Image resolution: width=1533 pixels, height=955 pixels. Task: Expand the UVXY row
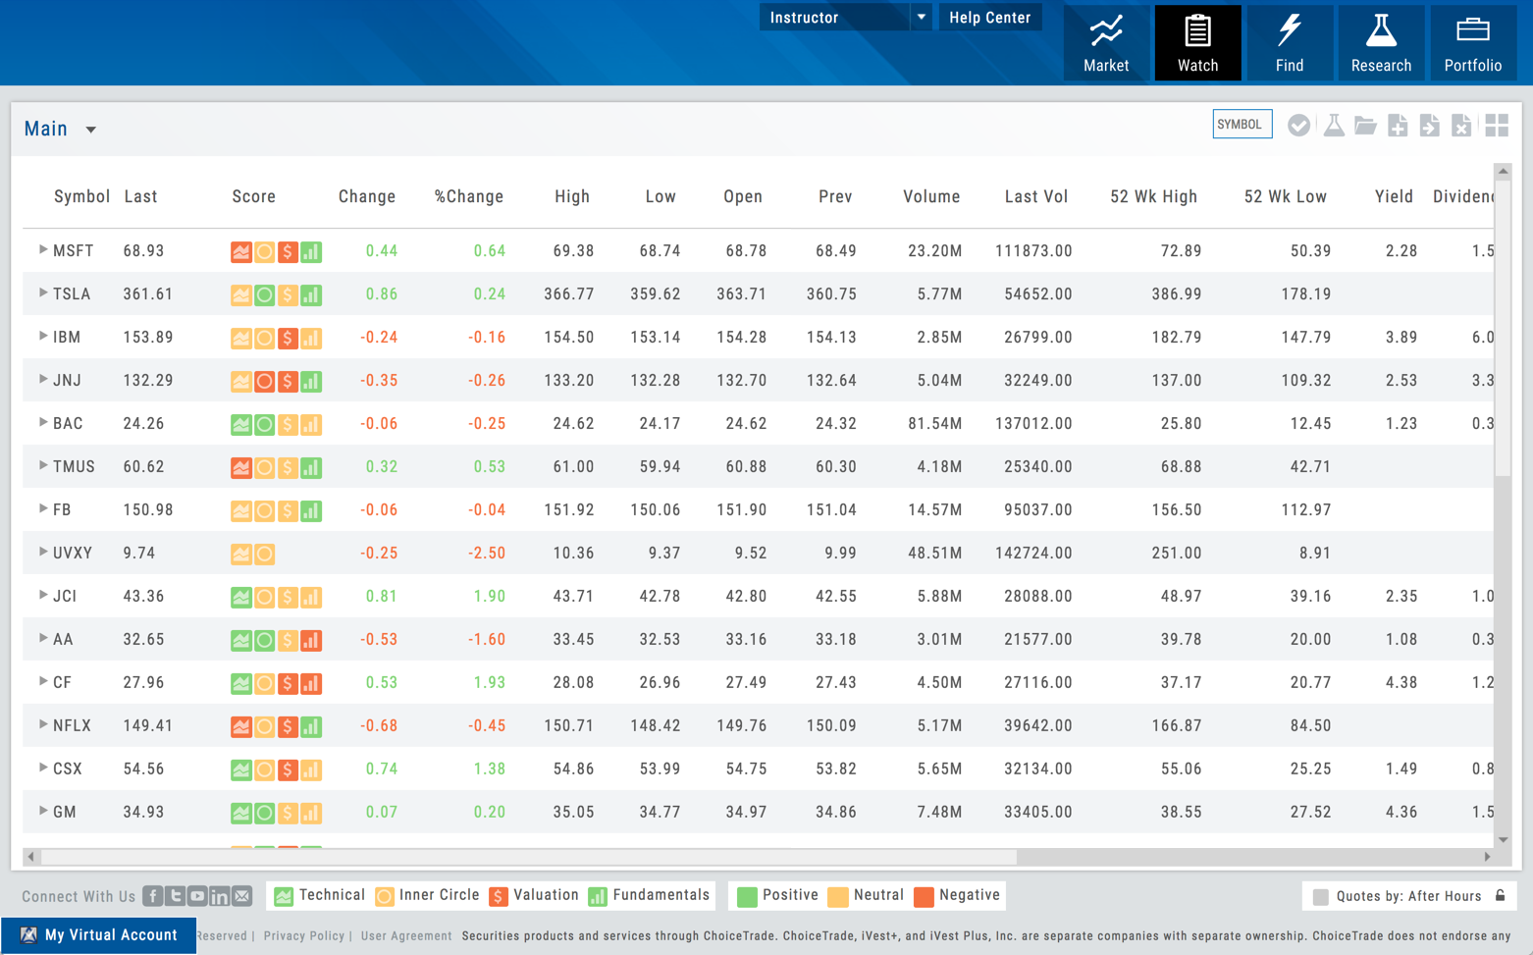click(43, 553)
